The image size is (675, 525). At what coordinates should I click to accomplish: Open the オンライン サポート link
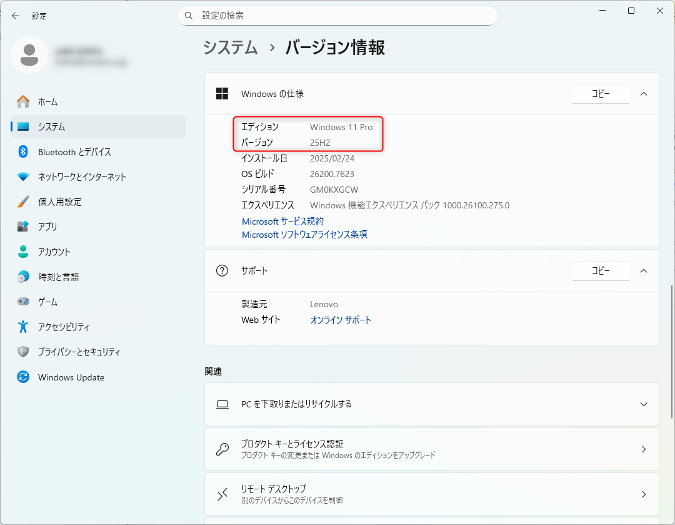click(x=341, y=320)
